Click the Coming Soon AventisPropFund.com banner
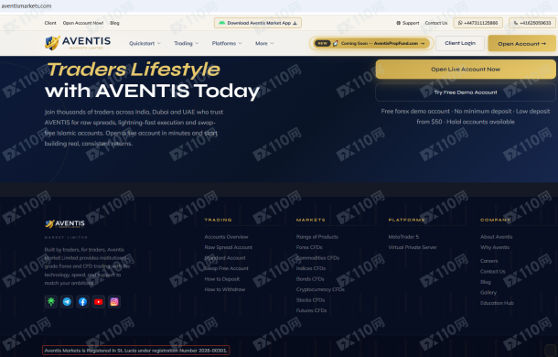 371,43
